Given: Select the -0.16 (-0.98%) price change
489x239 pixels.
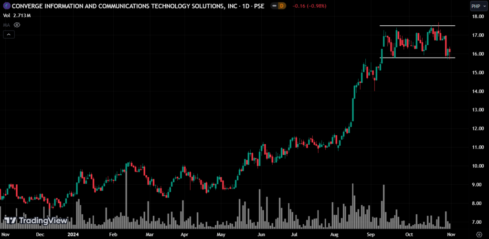Looking at the screenshot, I should (x=310, y=6).
